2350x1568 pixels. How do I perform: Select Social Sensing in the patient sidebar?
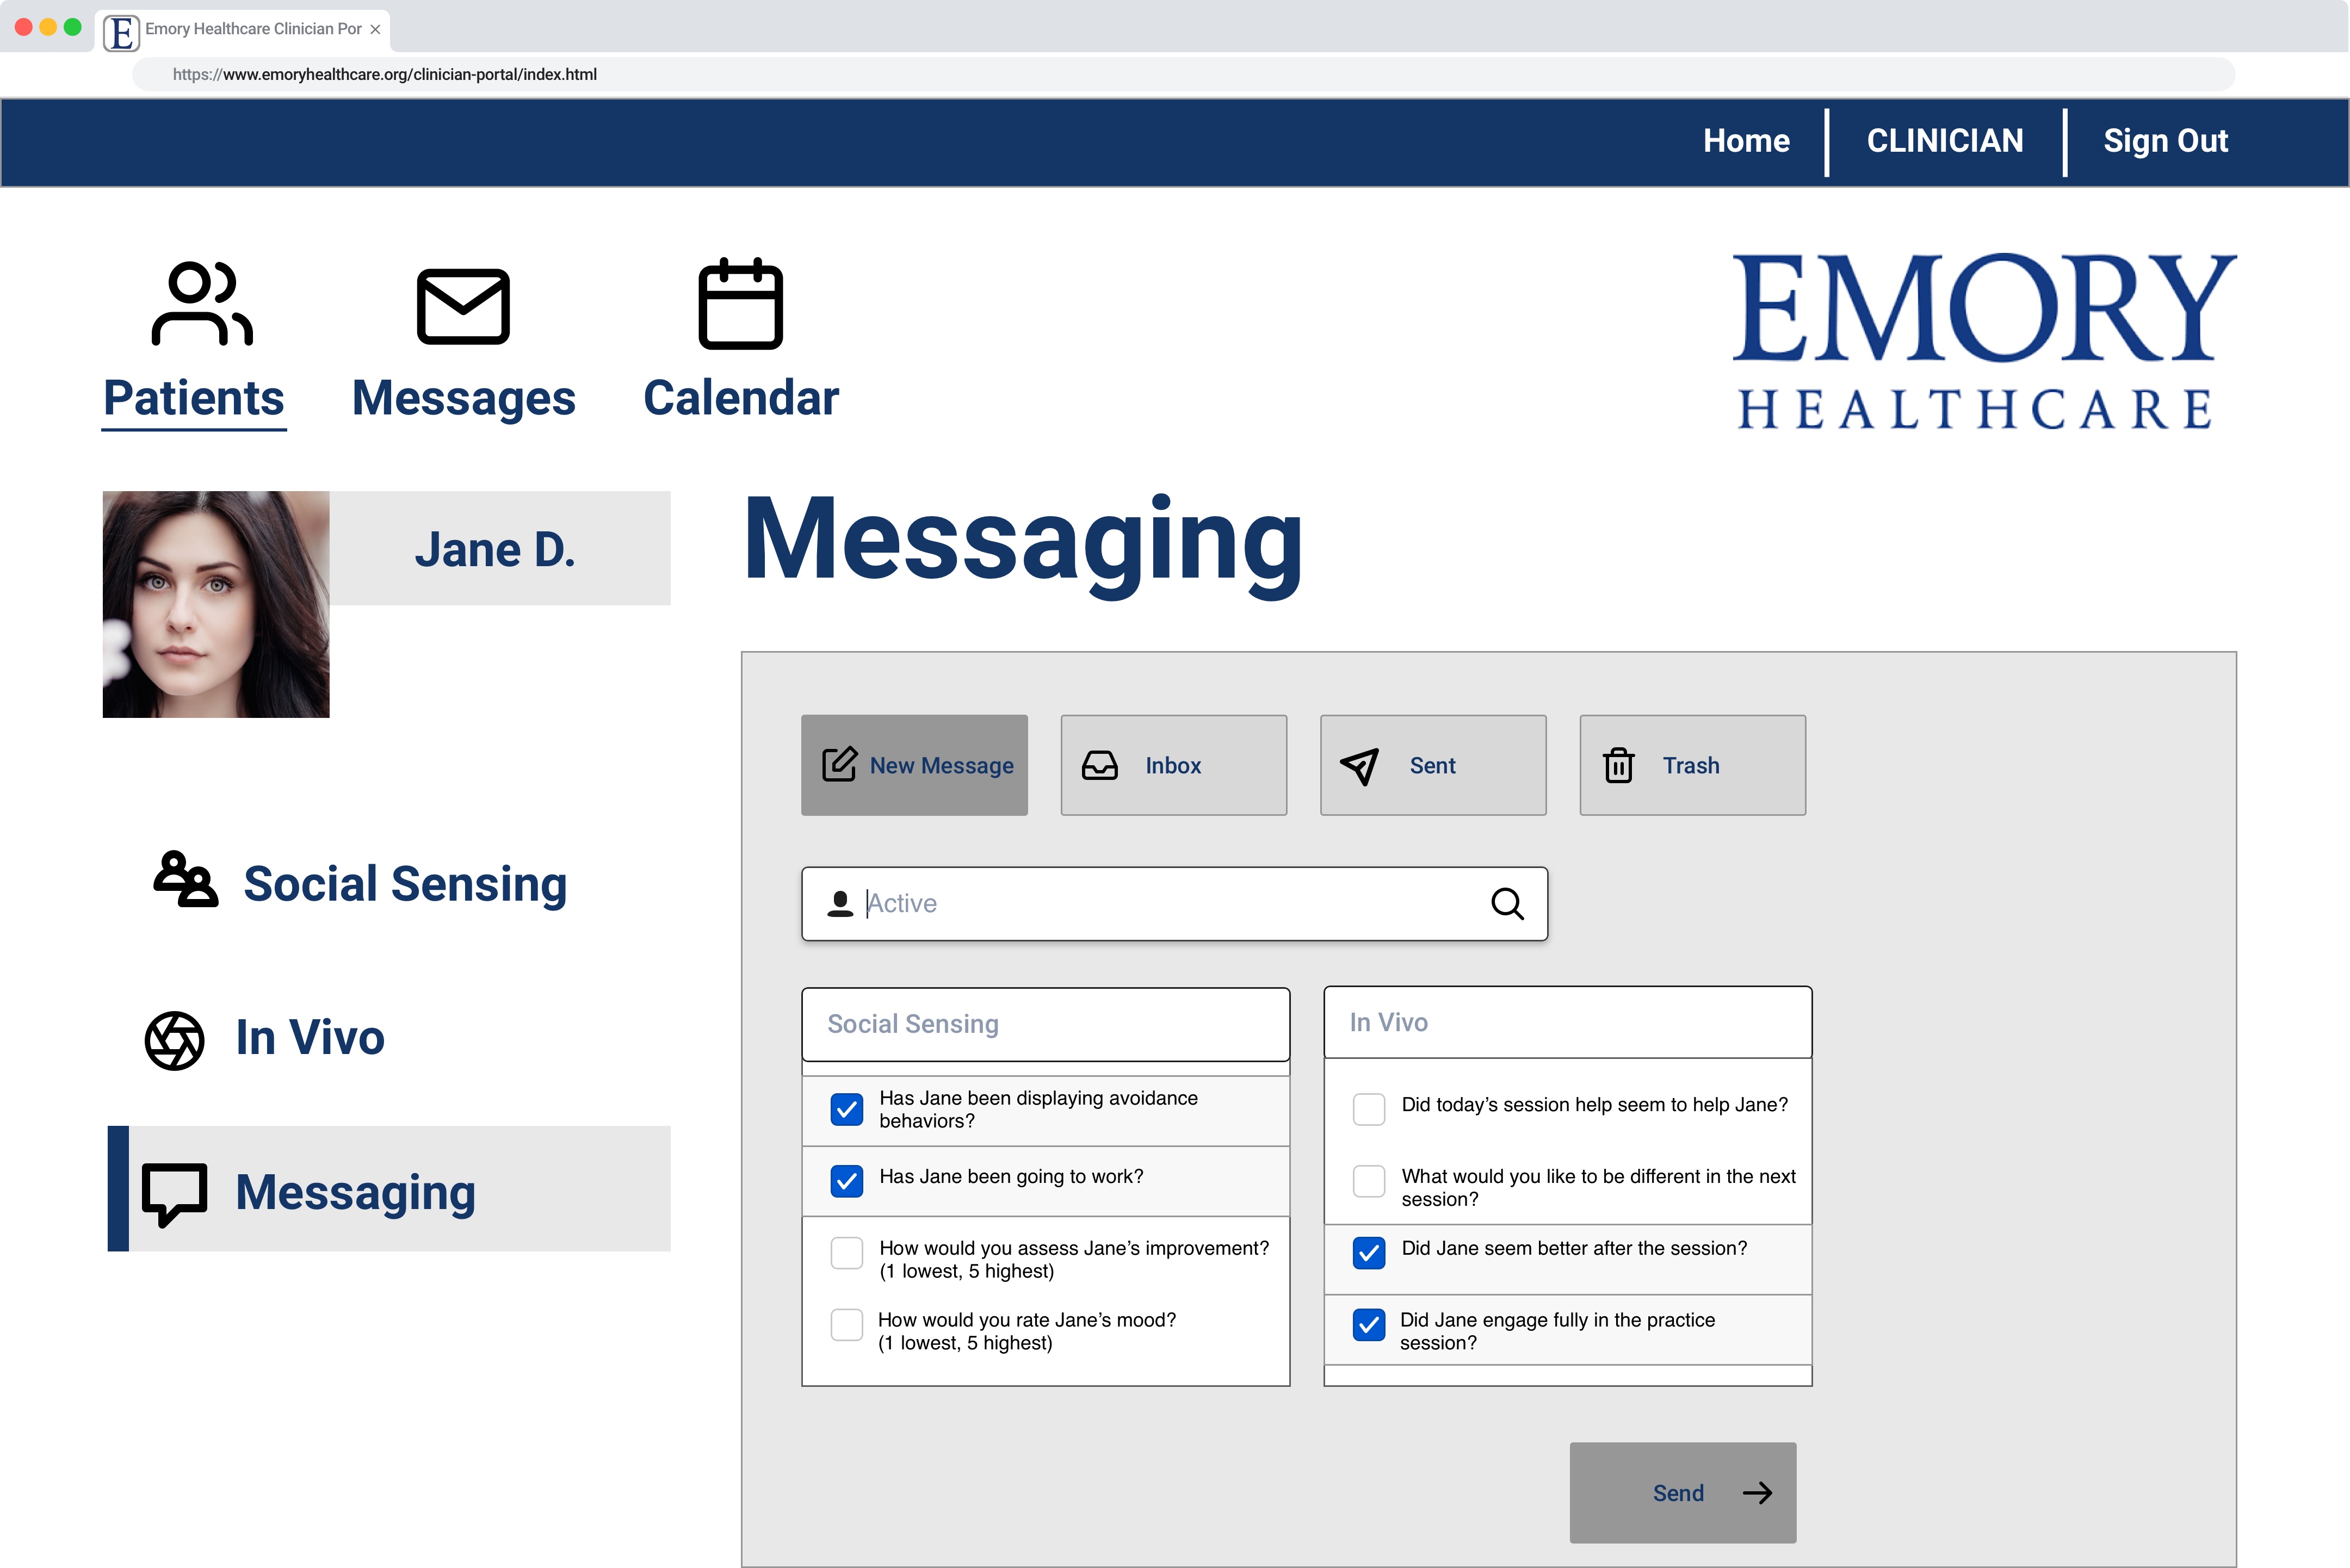click(x=405, y=884)
